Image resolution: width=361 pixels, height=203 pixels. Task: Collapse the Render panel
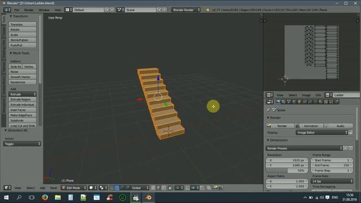pos(268,118)
